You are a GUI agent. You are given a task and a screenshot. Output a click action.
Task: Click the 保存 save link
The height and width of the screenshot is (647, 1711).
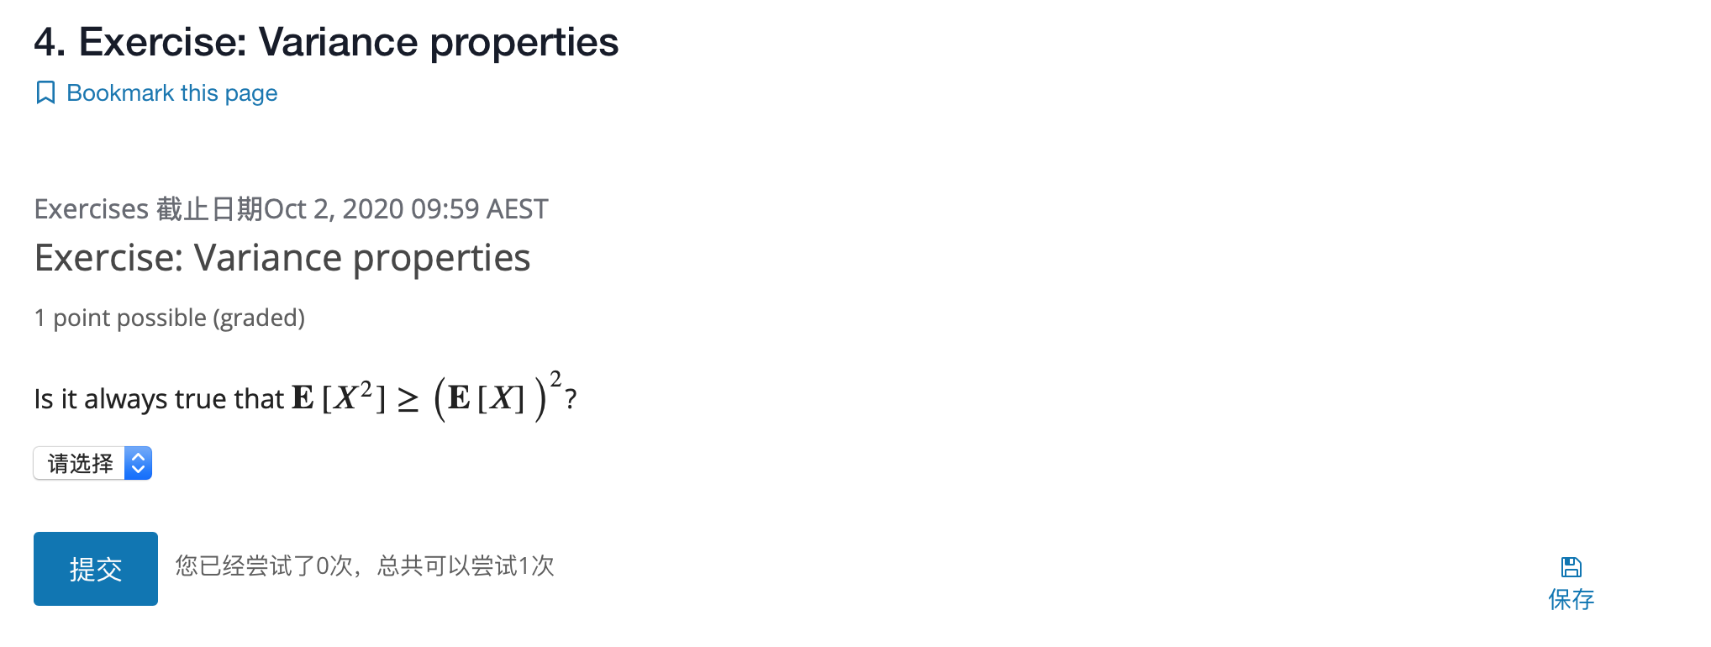coord(1571,599)
